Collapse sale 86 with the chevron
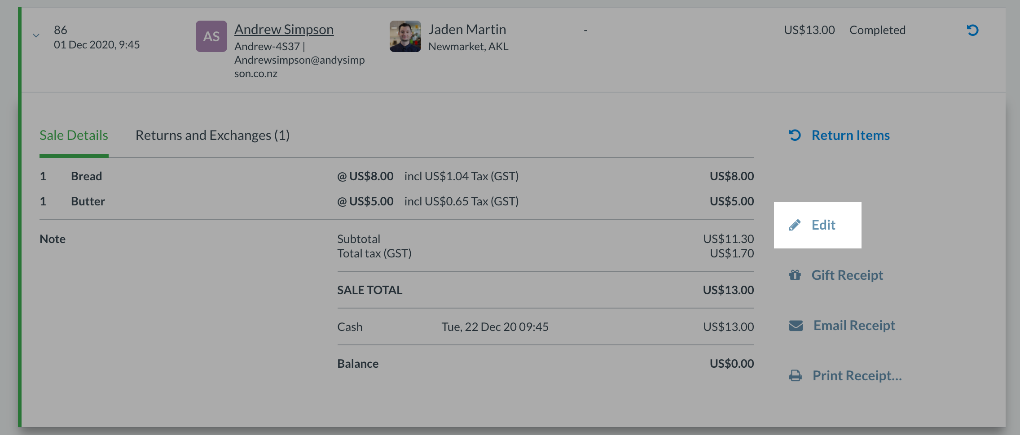Image resolution: width=1020 pixels, height=435 pixels. pos(36,35)
